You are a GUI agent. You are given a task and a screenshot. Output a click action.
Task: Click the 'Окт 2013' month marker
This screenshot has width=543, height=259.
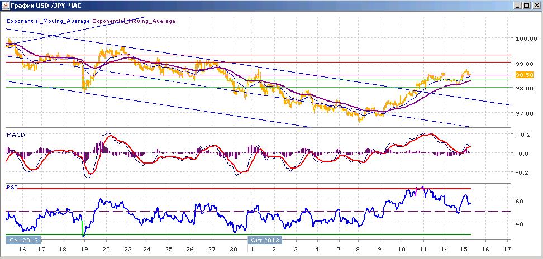[x=265, y=240]
